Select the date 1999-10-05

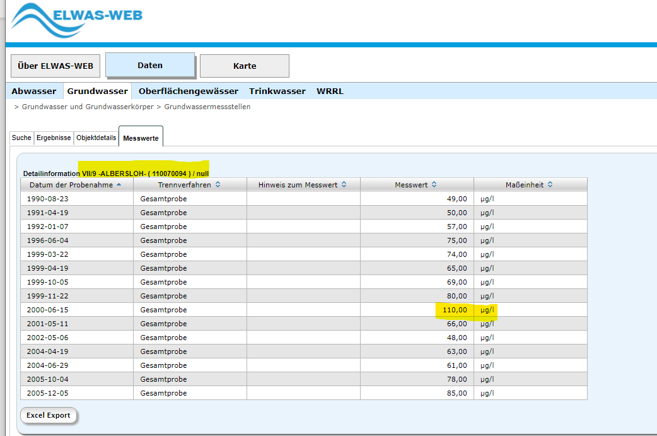[x=48, y=281]
